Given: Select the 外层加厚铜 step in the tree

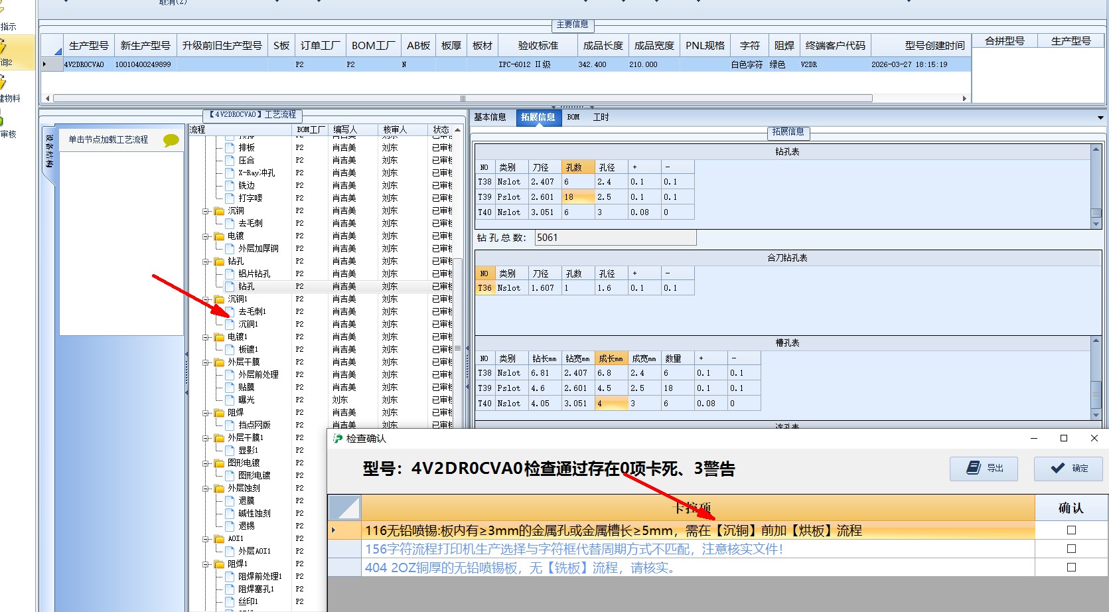Looking at the screenshot, I should pyautogui.click(x=259, y=249).
